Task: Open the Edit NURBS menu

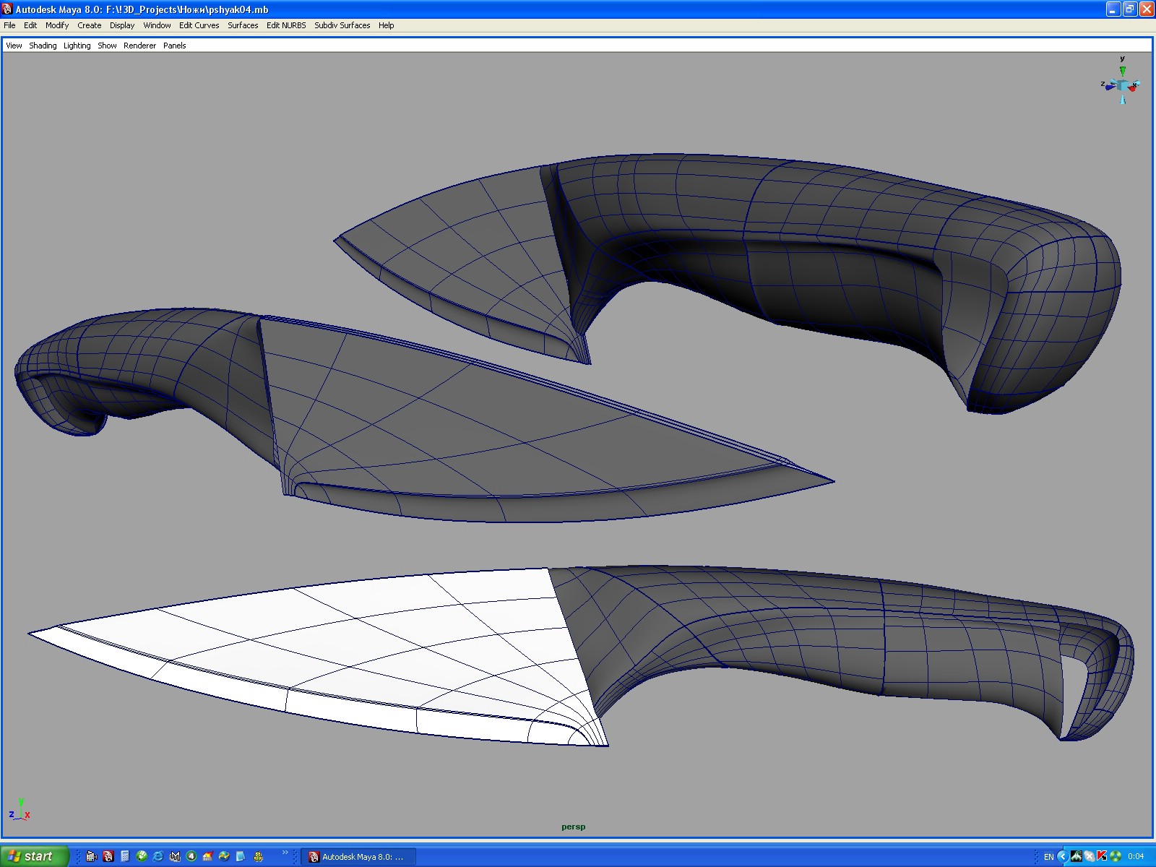Action: point(285,25)
